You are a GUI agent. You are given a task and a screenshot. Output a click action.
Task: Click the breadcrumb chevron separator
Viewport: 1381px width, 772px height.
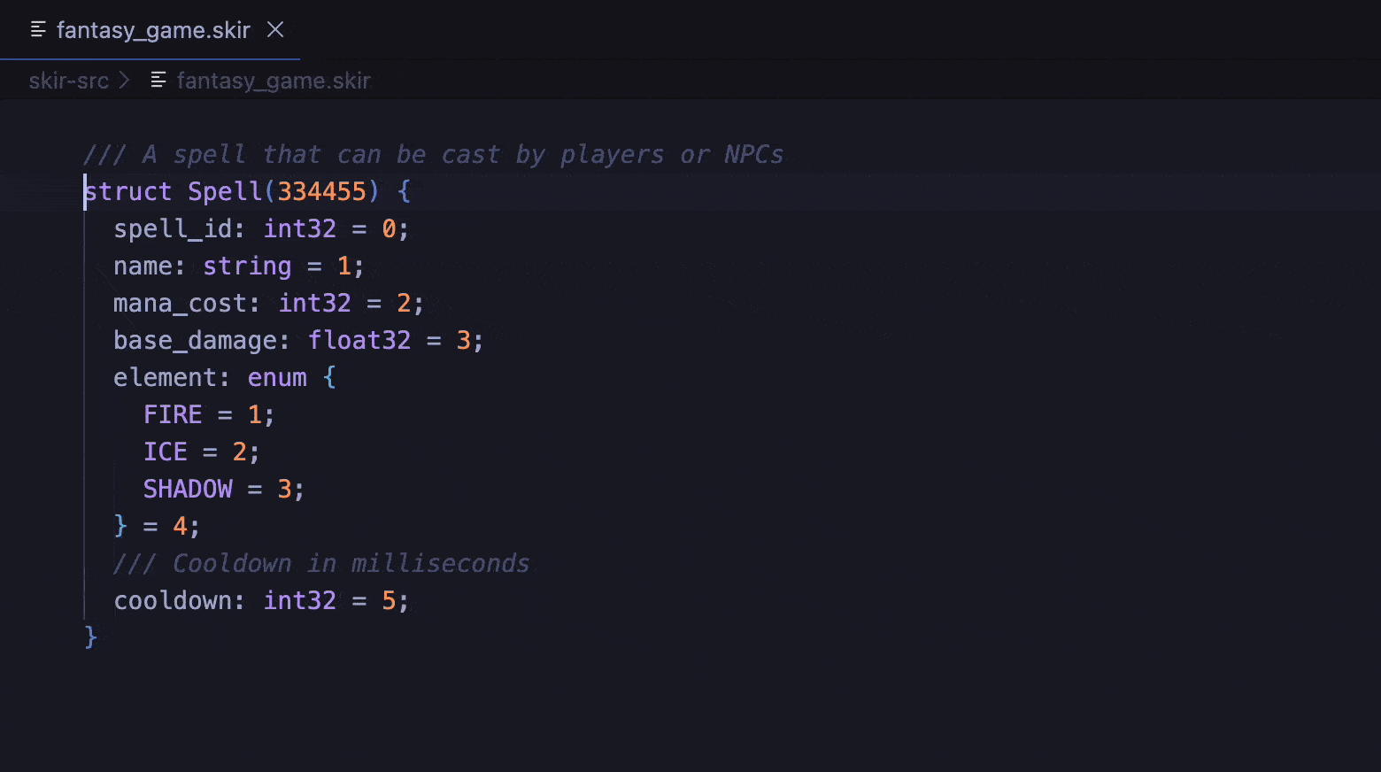pos(125,81)
